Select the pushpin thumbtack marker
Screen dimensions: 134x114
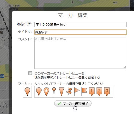pyautogui.click(x=69, y=92)
